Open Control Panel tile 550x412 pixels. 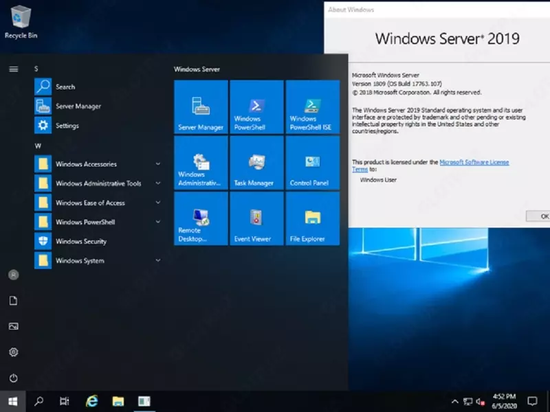click(312, 163)
